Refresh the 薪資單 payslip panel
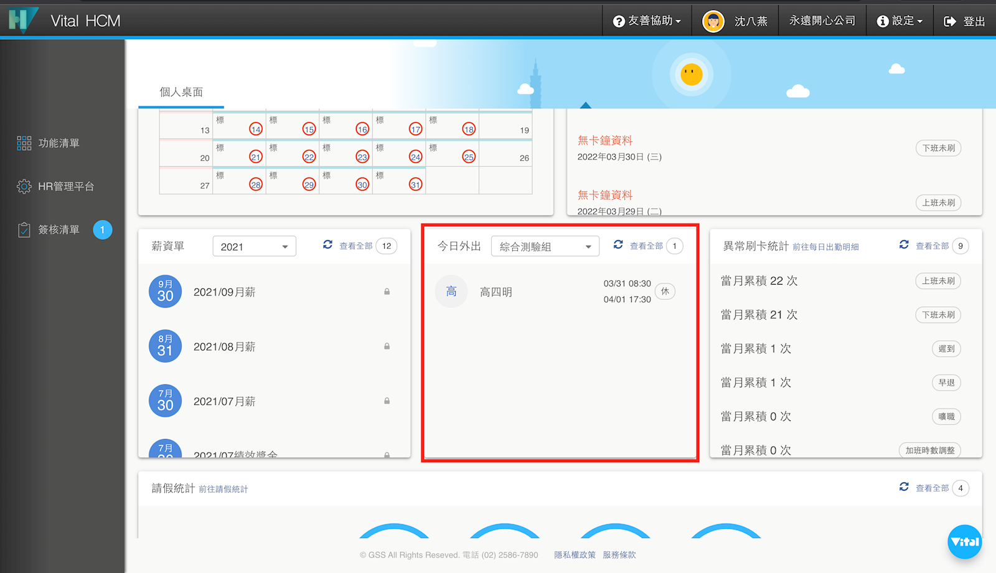 [327, 245]
